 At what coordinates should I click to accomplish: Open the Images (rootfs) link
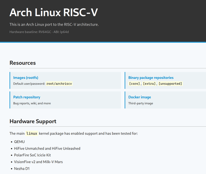point(26,78)
